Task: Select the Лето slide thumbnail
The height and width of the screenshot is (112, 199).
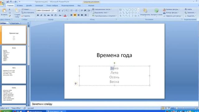Action: pyautogui.click(x=14, y=75)
